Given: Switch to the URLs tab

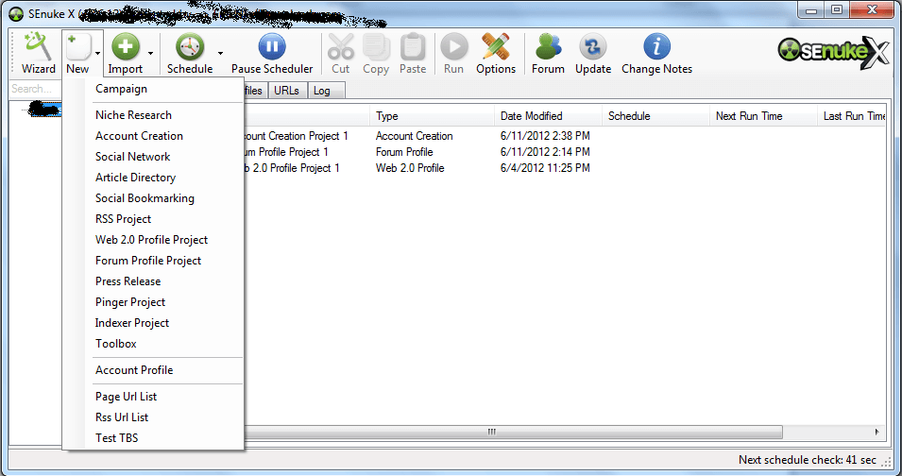Looking at the screenshot, I should tap(286, 91).
